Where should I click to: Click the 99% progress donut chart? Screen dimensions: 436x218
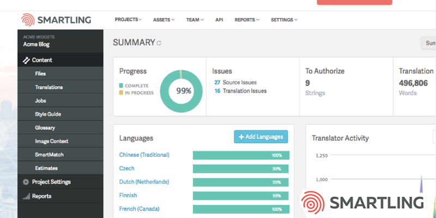tap(183, 90)
